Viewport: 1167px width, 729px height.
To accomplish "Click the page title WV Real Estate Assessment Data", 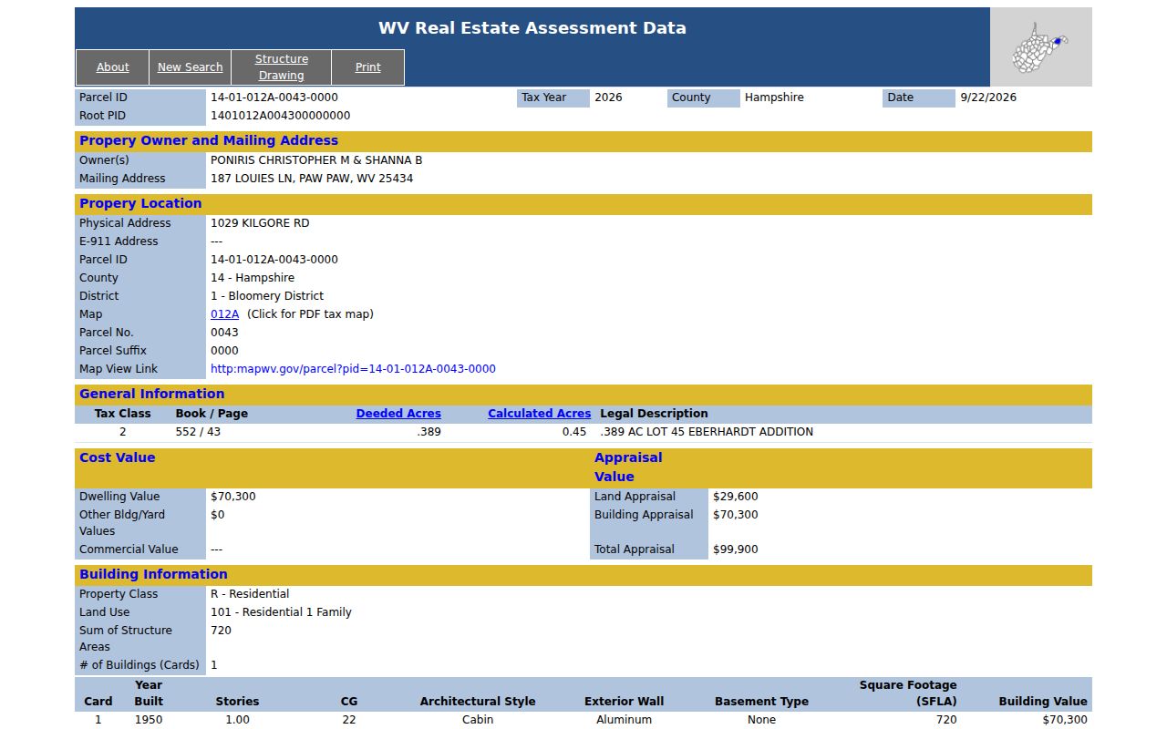I will coord(532,28).
